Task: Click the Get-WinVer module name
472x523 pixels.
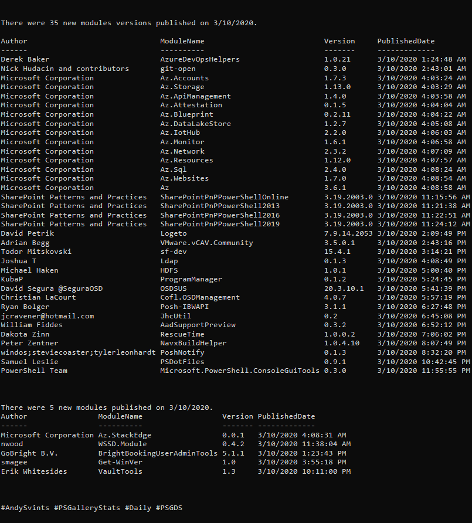Action: pos(120,462)
